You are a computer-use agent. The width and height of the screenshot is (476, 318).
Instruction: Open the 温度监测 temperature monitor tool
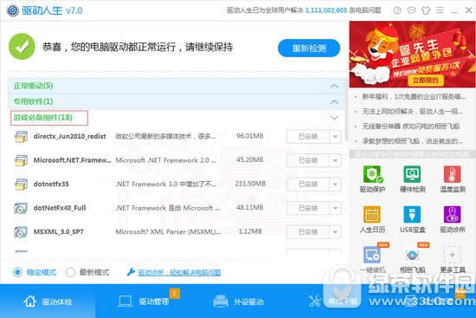453,179
